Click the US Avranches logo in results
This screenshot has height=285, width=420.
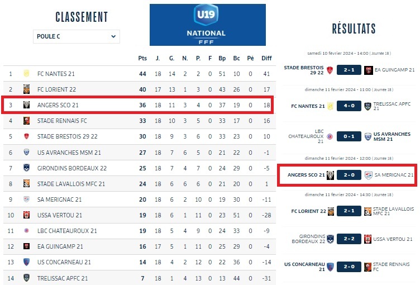coord(368,136)
